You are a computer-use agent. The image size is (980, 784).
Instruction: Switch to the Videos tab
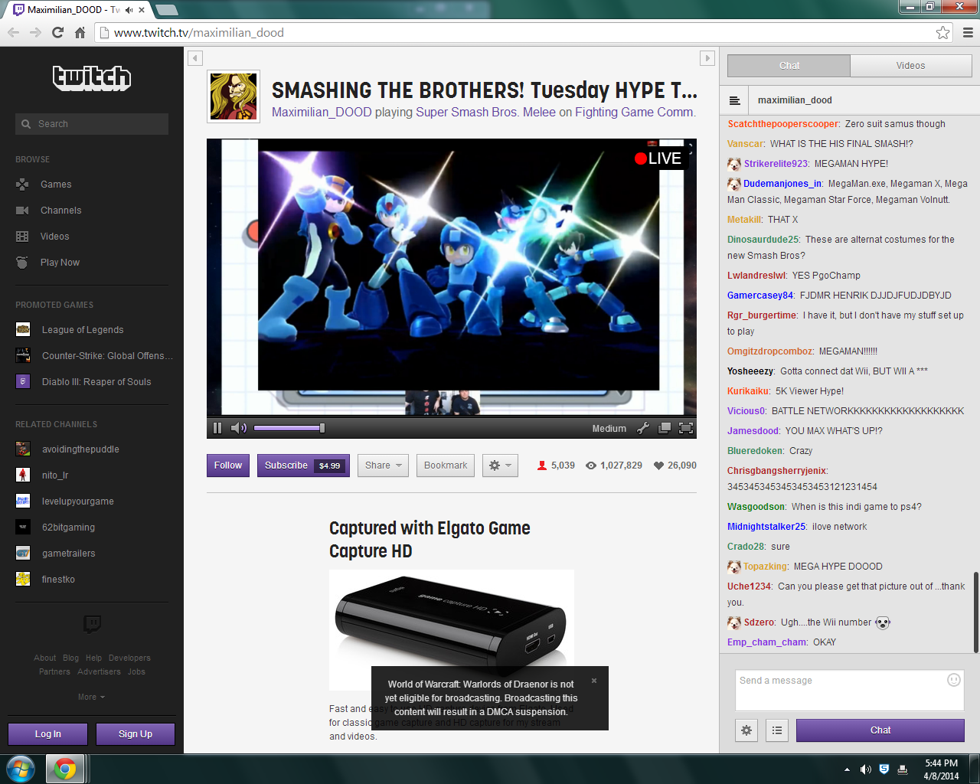click(x=910, y=66)
